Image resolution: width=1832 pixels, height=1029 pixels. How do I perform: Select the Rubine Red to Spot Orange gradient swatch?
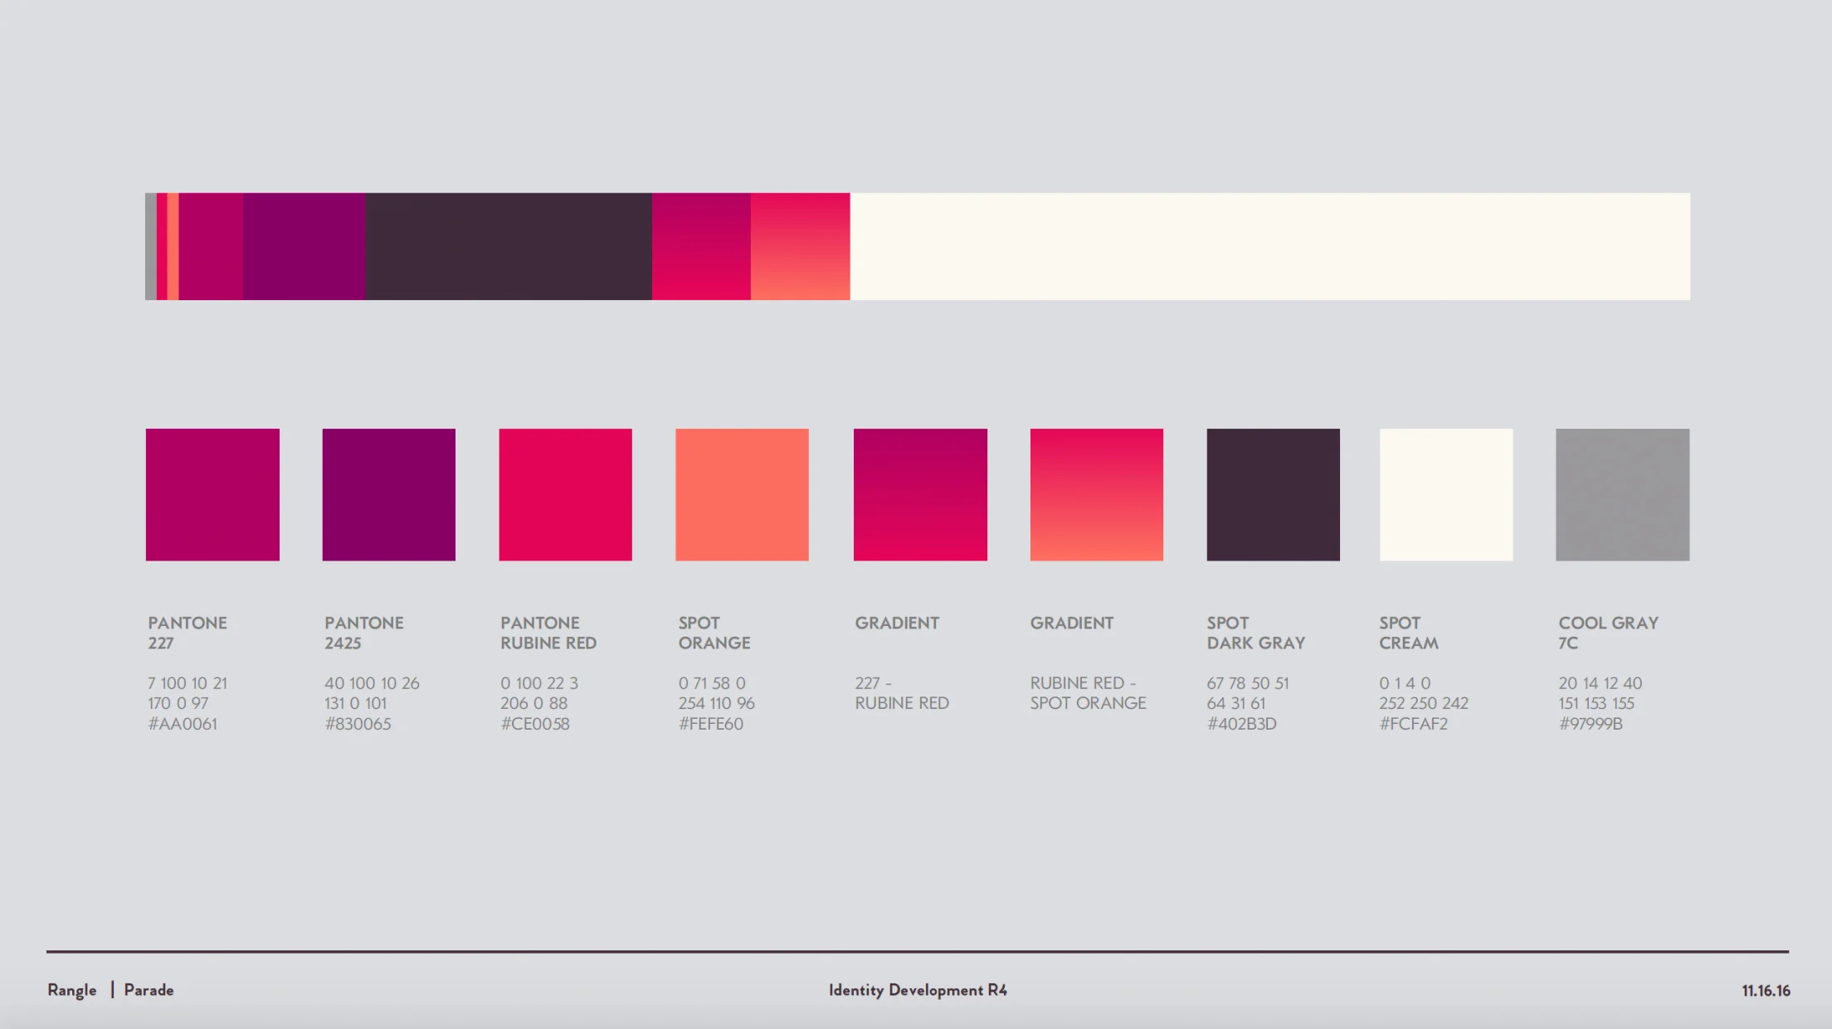click(1097, 494)
